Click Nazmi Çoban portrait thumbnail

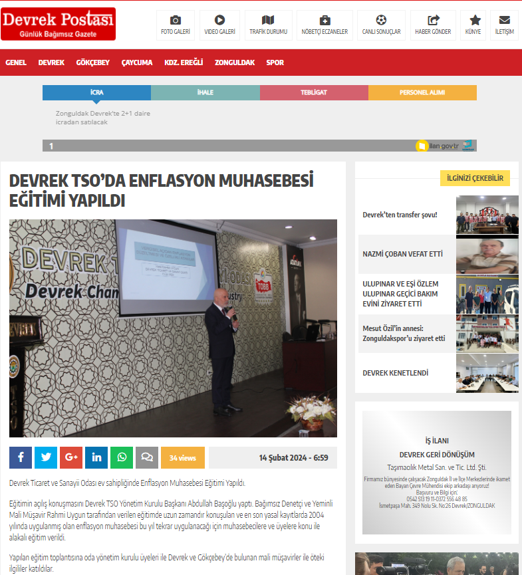point(487,255)
